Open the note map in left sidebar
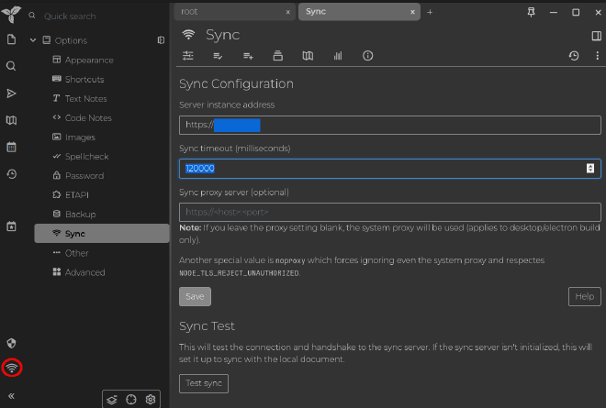The image size is (606, 408). (12, 120)
